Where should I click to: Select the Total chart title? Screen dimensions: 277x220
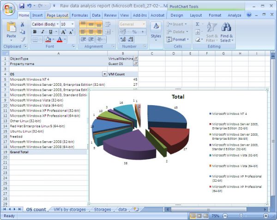coord(178,97)
